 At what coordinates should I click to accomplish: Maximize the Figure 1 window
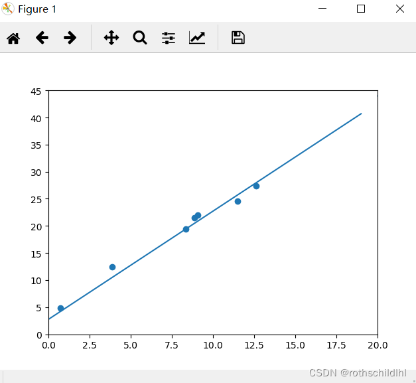[361, 9]
